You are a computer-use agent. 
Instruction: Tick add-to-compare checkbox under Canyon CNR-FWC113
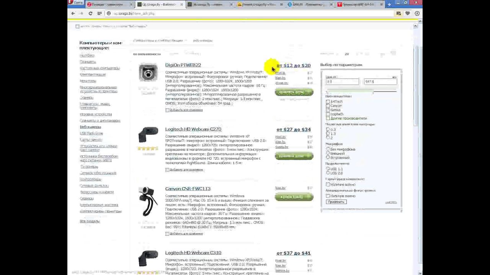pos(167,233)
